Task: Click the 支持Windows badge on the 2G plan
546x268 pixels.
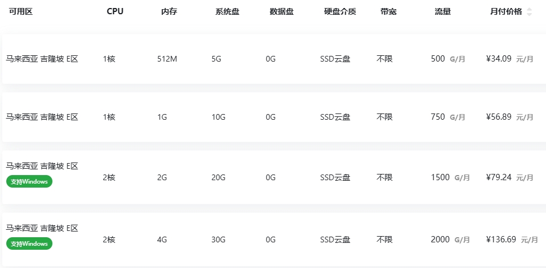Action: (x=29, y=181)
